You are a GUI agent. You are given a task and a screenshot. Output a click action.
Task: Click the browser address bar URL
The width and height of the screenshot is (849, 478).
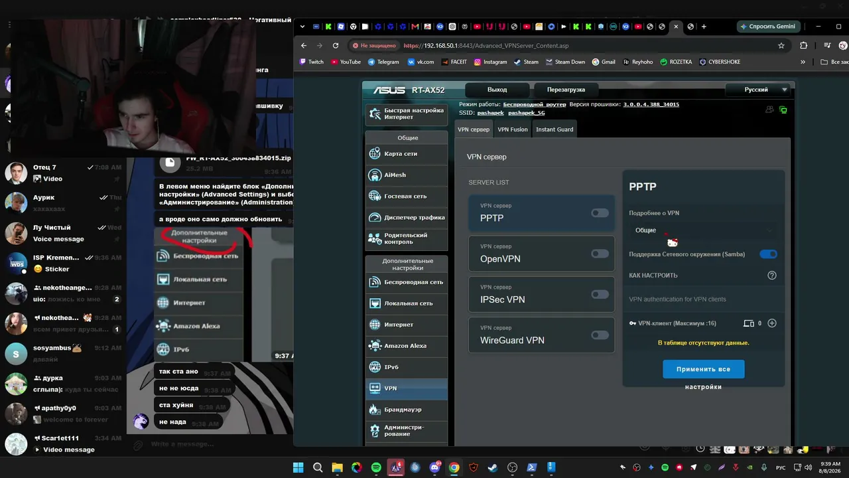486,46
